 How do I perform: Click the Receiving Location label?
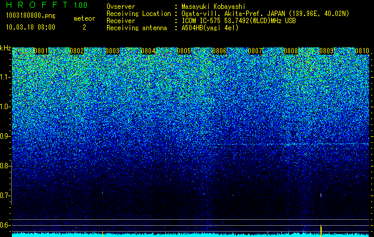[x=139, y=14]
